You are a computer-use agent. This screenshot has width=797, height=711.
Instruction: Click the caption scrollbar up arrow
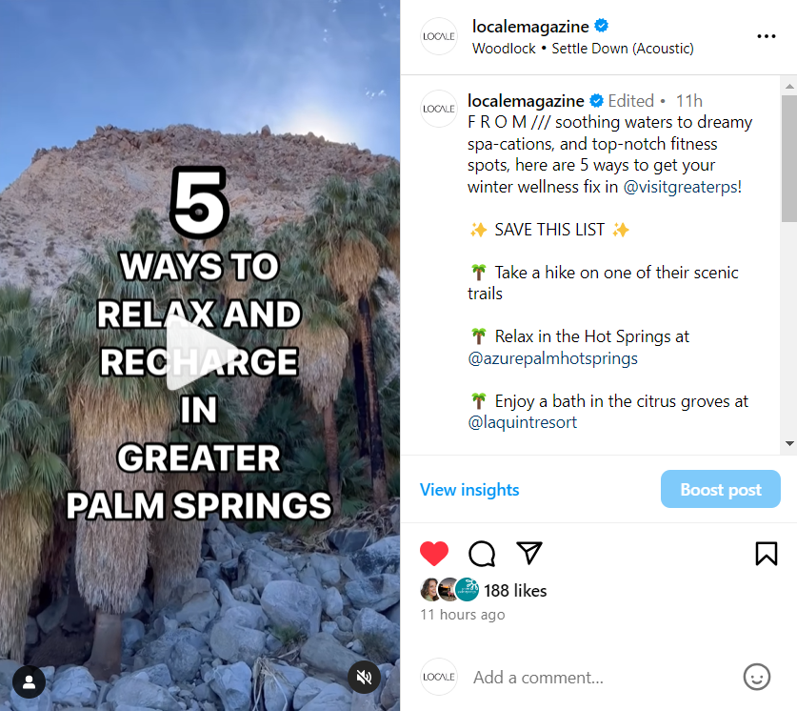(x=789, y=86)
